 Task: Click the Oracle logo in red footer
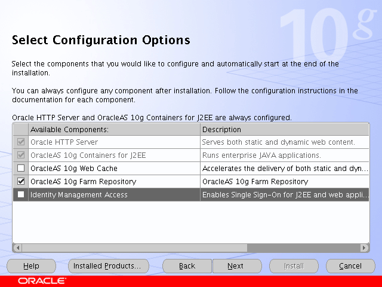tap(42, 281)
